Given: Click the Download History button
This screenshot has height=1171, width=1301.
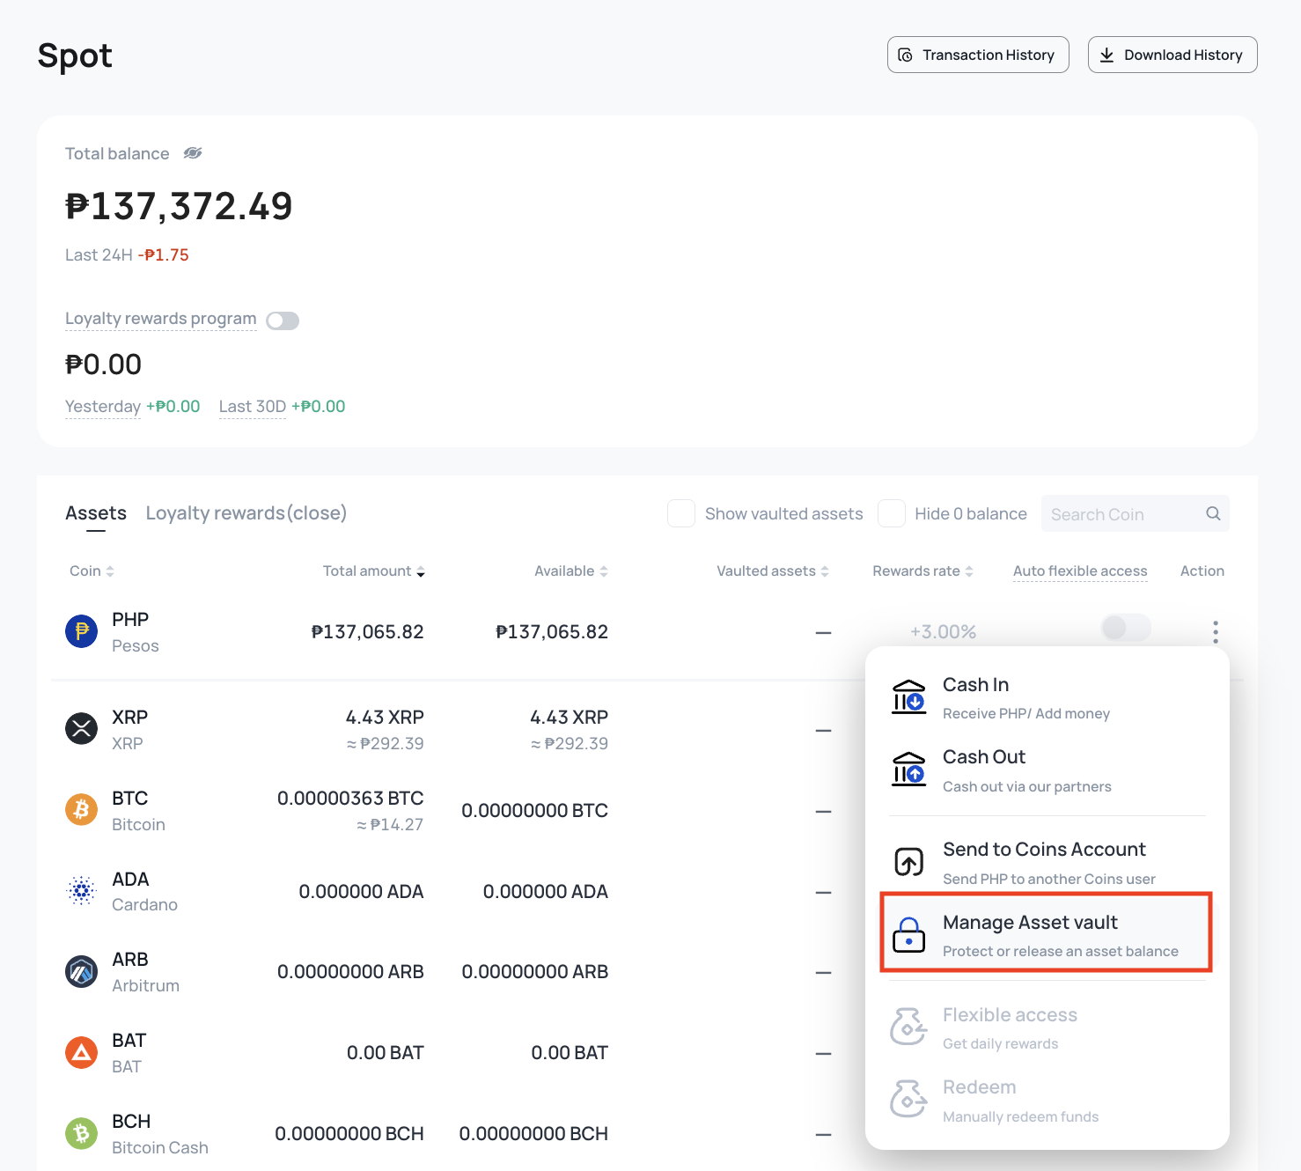Looking at the screenshot, I should tap(1172, 55).
